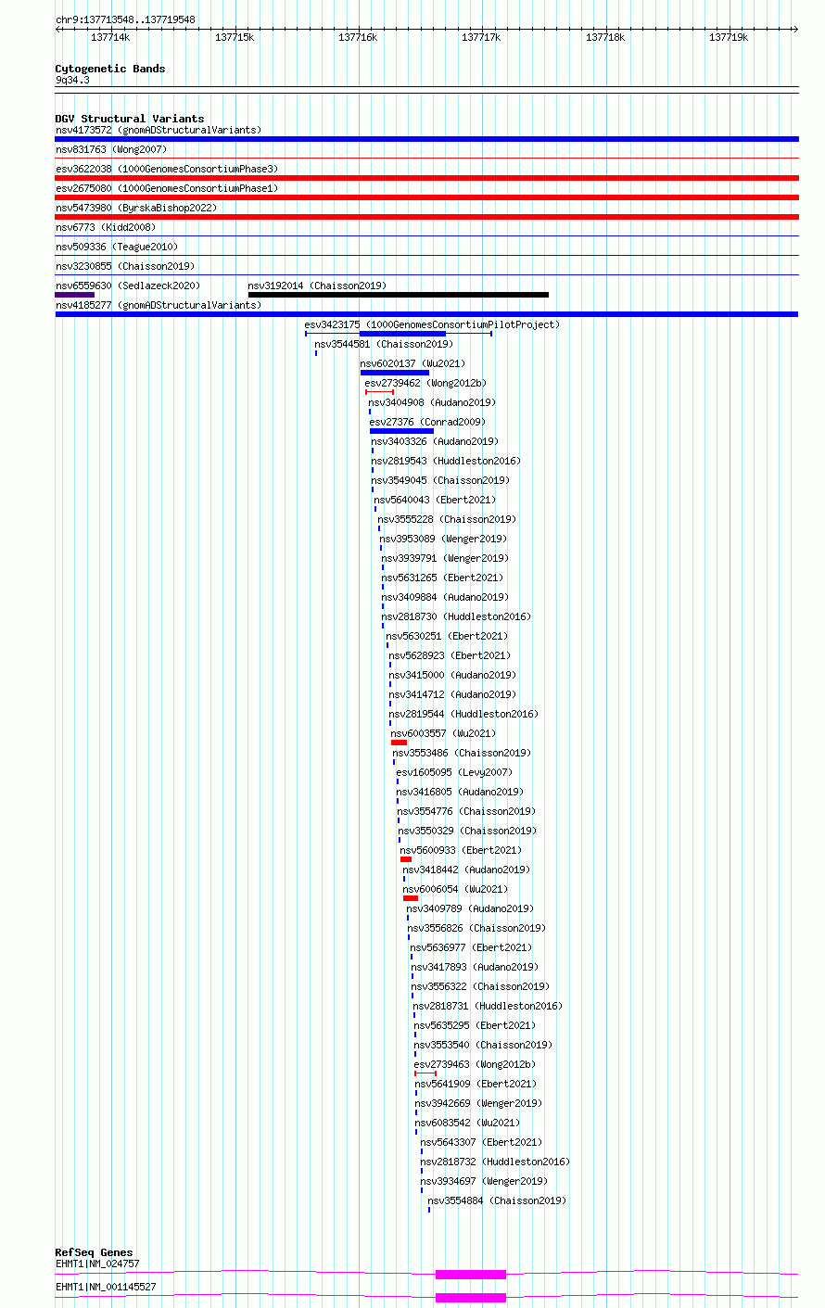Open nsv5628923 (Ebert2021) variant
Image resolution: width=825 pixels, height=1308 pixels.
(450, 655)
